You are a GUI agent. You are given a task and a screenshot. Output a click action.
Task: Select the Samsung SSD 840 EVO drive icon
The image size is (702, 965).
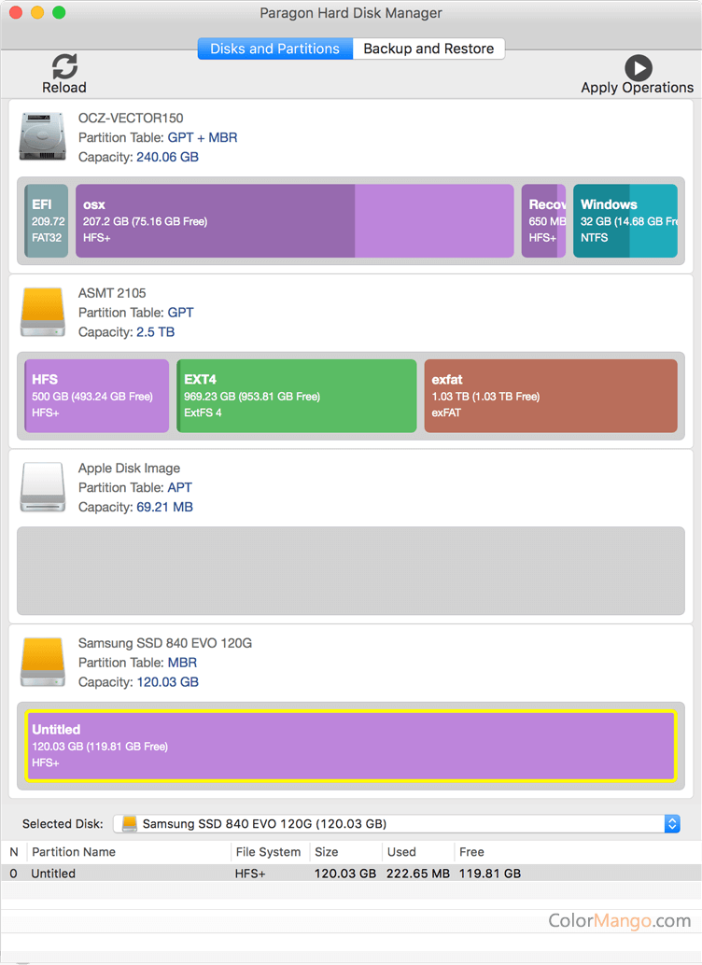pyautogui.click(x=43, y=663)
